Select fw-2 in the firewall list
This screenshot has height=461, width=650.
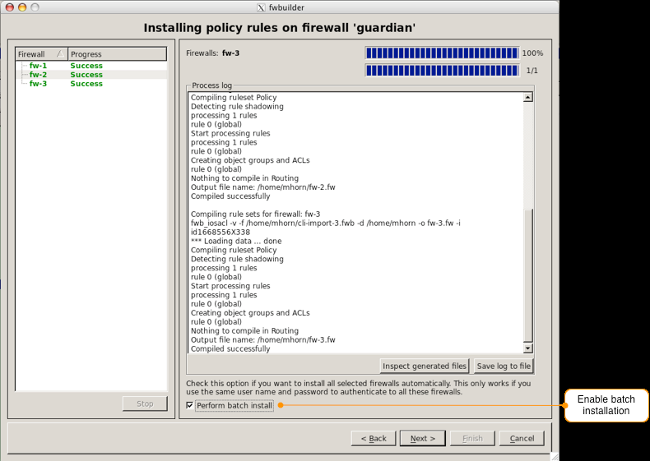(38, 75)
